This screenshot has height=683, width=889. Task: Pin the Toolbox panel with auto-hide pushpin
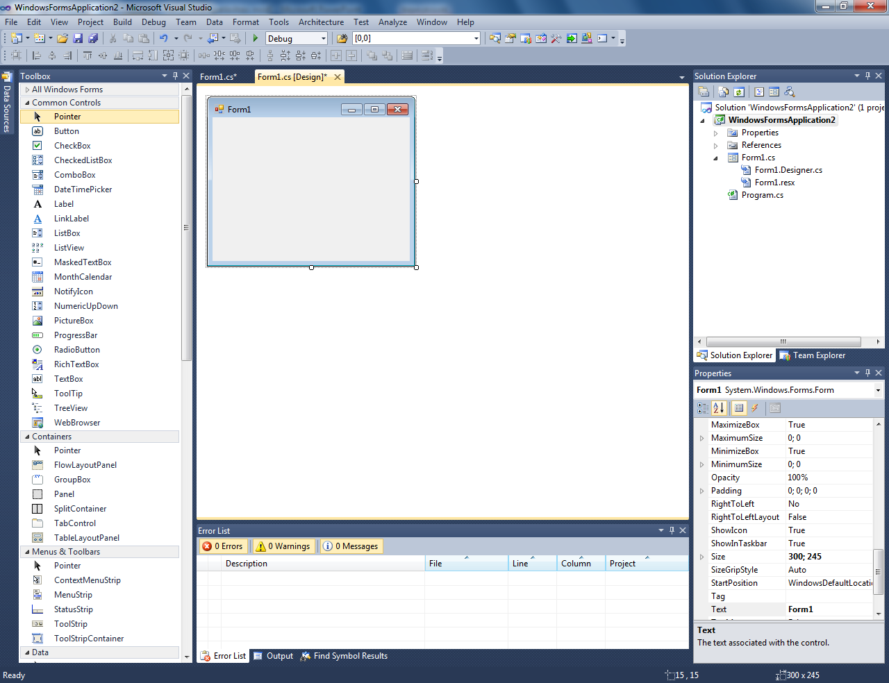175,76
